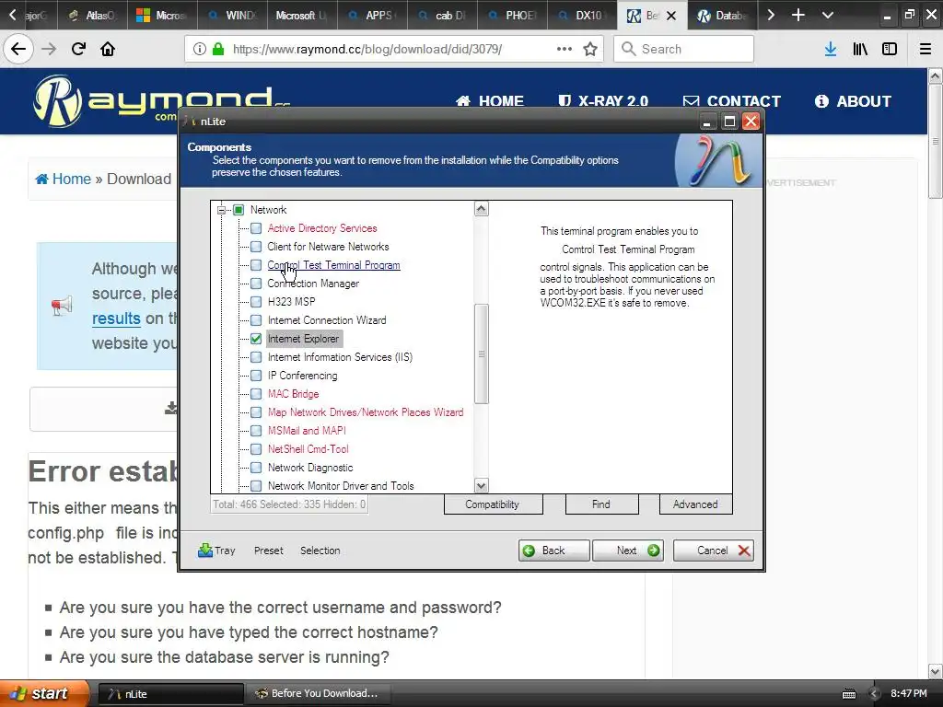Open the downloads arrow in the toolbar
Screen dimensions: 943x707
(831, 49)
